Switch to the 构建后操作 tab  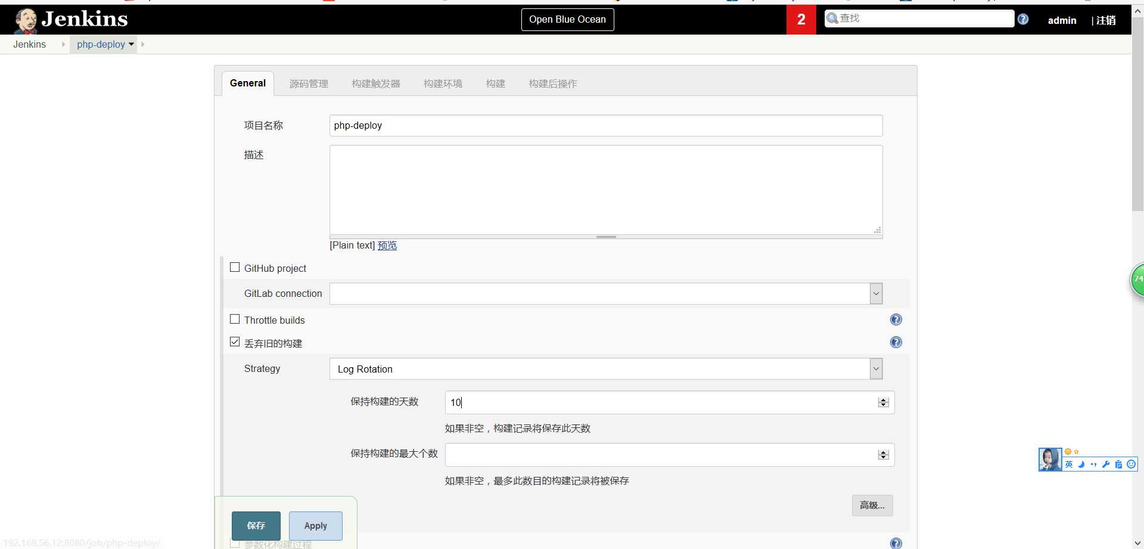tap(553, 84)
